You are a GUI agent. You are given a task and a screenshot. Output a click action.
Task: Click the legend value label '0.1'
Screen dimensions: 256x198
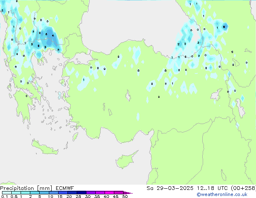(x=4, y=196)
